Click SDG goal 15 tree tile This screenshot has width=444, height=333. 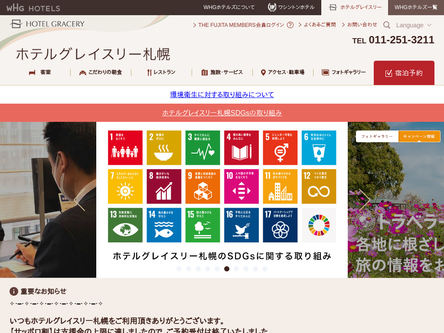(203, 225)
